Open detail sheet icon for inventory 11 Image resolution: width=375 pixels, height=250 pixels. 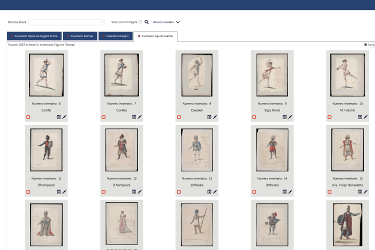(x=58, y=192)
